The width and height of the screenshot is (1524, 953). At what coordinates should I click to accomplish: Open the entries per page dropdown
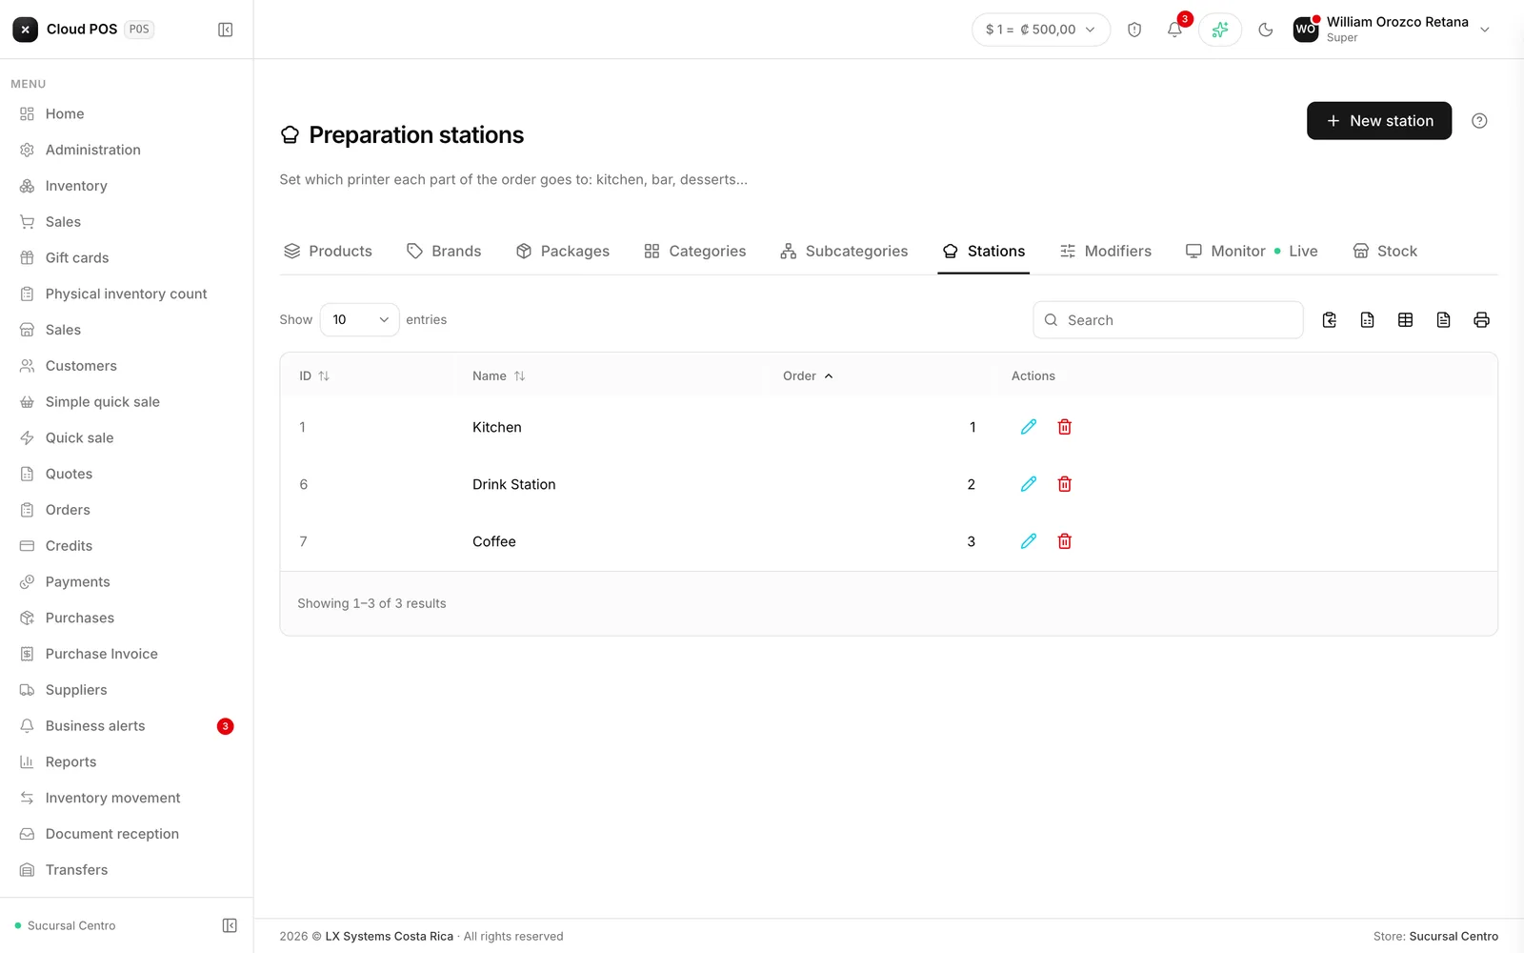point(359,320)
